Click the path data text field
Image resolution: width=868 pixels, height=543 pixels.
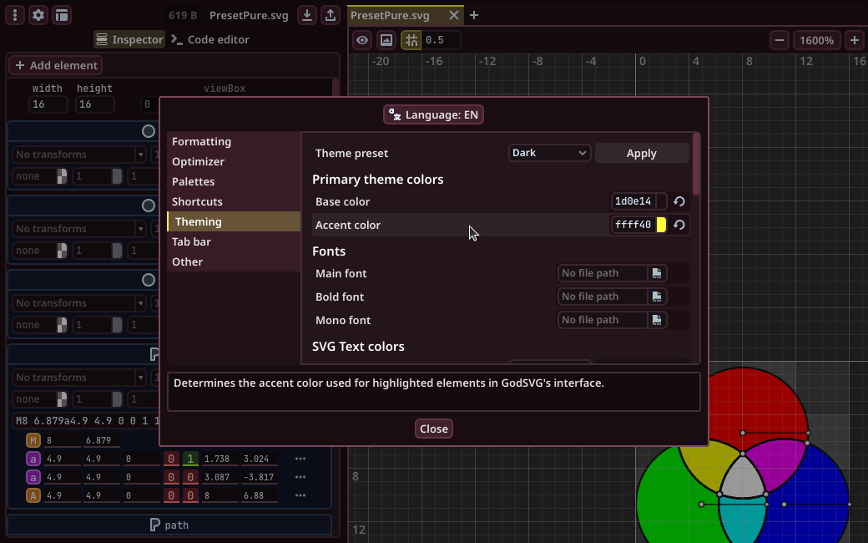[x=86, y=420]
